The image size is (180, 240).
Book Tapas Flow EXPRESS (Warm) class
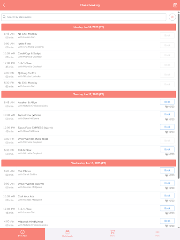pyautogui.click(x=167, y=127)
